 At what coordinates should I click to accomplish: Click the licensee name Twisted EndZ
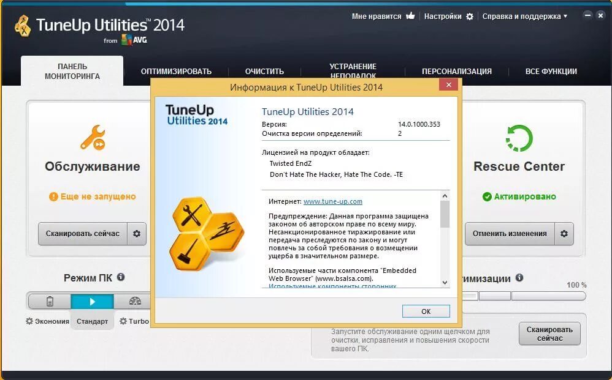click(x=291, y=163)
